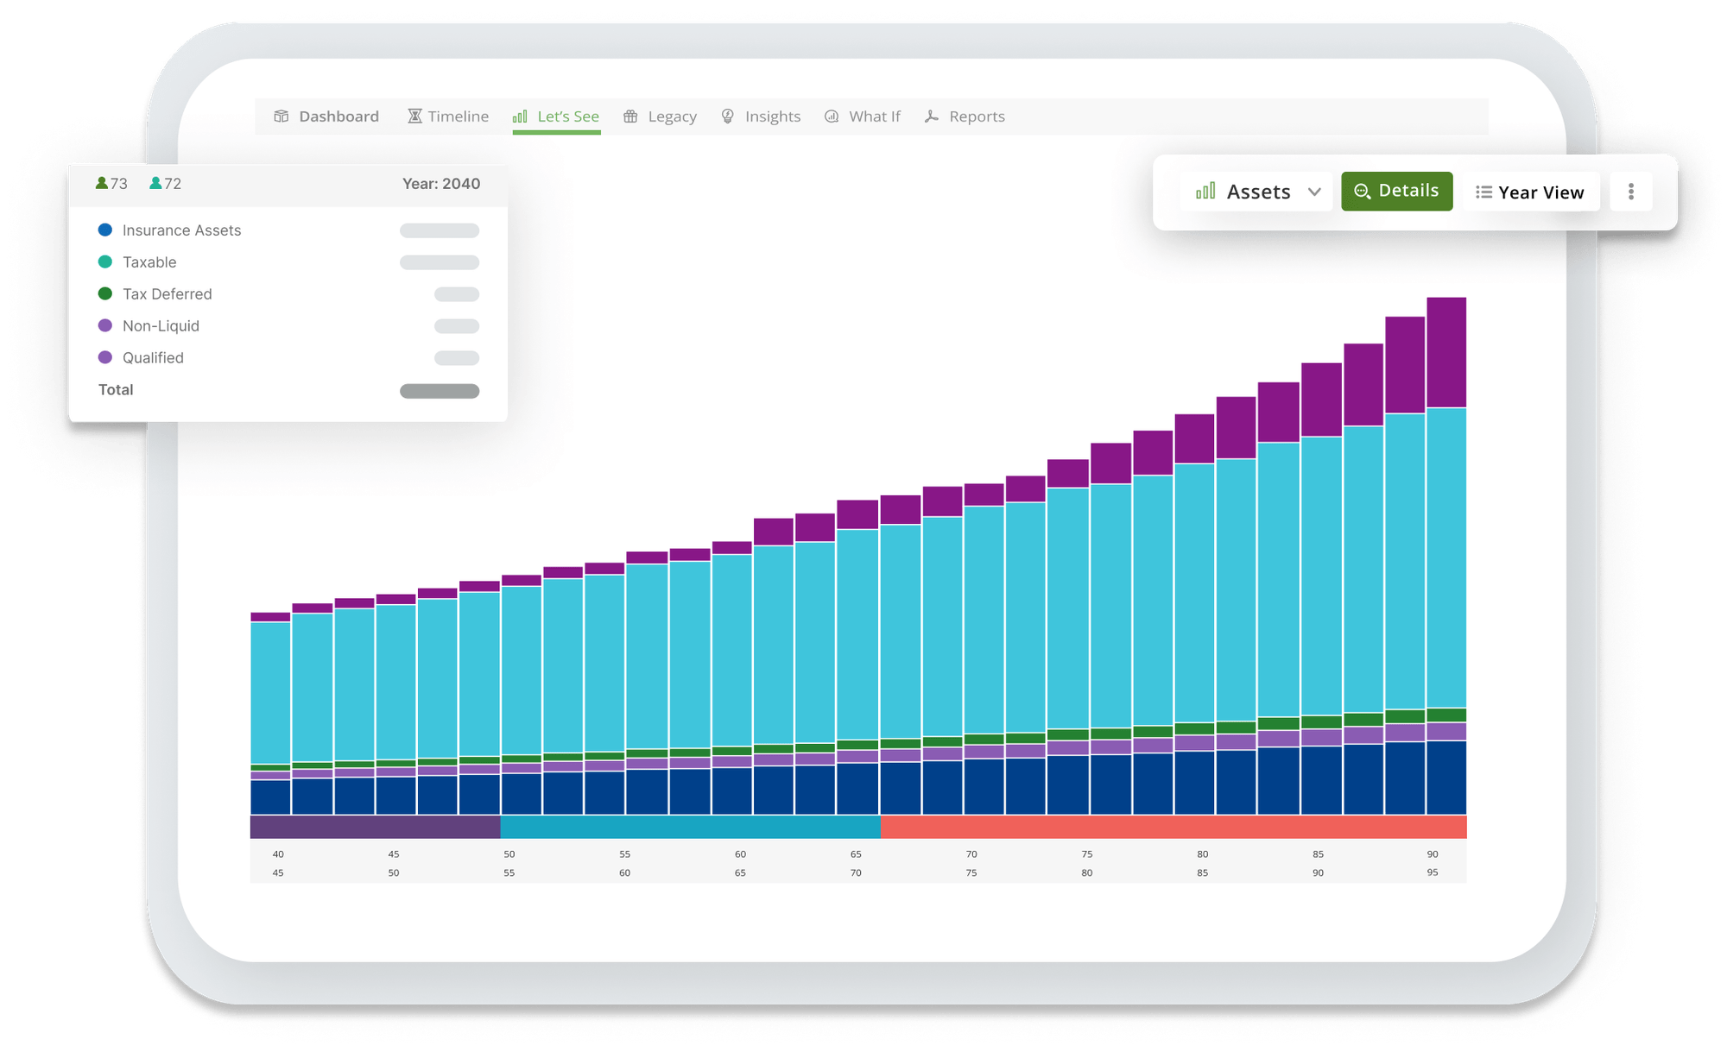Click the Reports icon
The image size is (1727, 1052).
coord(932,117)
